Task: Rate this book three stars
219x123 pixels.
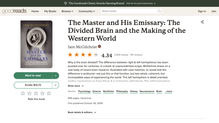Action: pyautogui.click(x=36, y=93)
